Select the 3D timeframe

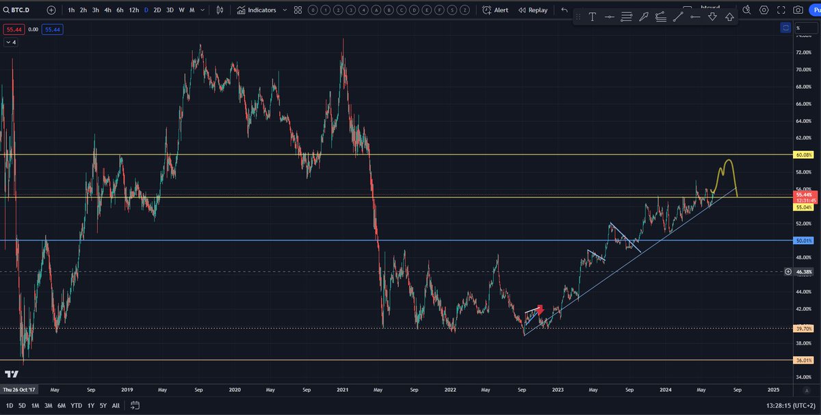click(170, 10)
